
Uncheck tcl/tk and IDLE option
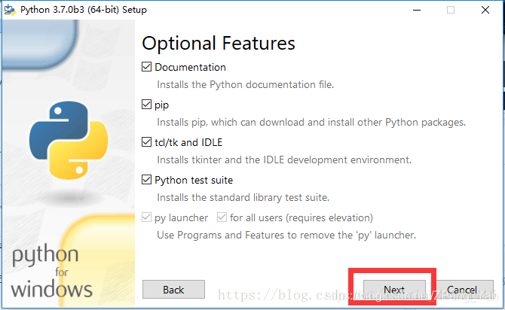click(146, 142)
